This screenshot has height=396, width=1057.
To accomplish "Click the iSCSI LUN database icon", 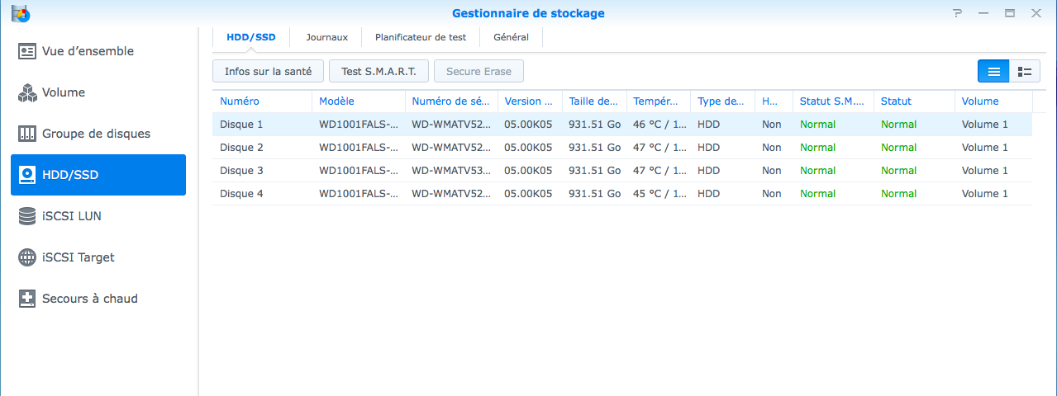I will tap(27, 216).
